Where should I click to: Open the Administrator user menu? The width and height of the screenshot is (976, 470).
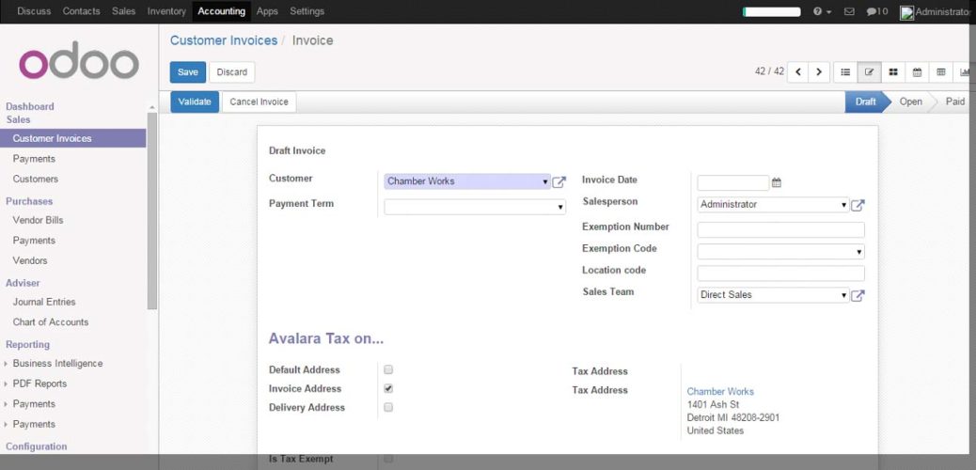(x=938, y=12)
